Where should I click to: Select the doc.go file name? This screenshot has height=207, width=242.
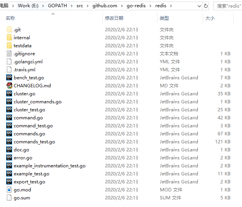click(21, 150)
